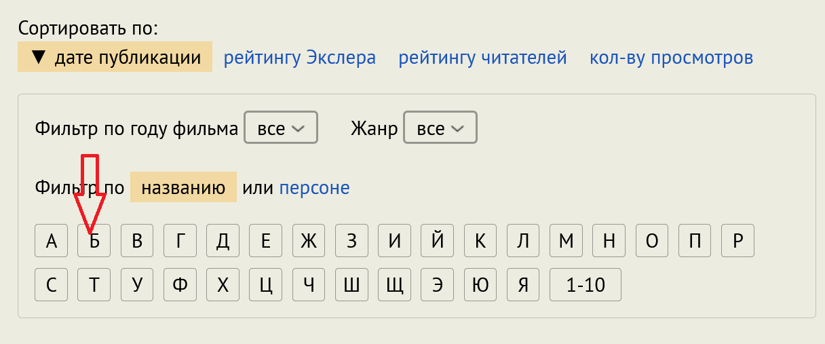Choose the letter Ж filter
The height and width of the screenshot is (344, 825).
(309, 242)
